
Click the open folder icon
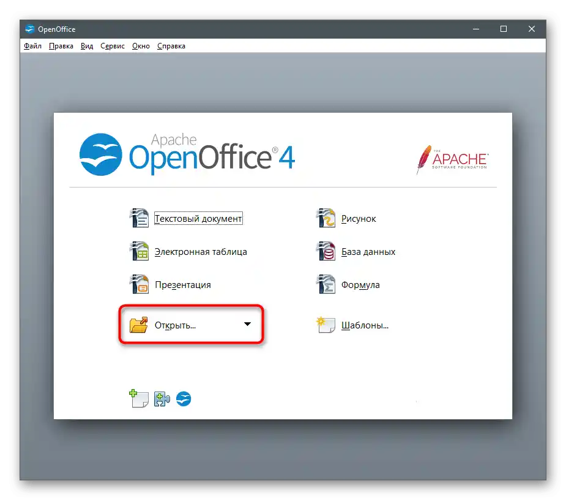139,325
